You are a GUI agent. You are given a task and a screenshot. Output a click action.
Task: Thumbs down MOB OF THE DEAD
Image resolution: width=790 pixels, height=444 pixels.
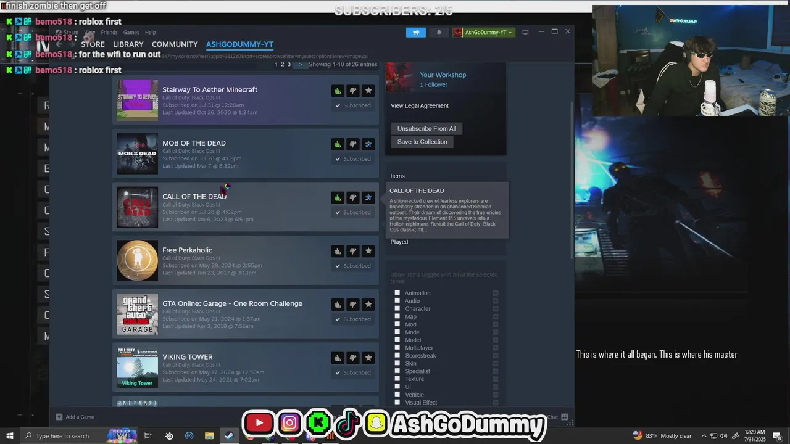point(353,144)
